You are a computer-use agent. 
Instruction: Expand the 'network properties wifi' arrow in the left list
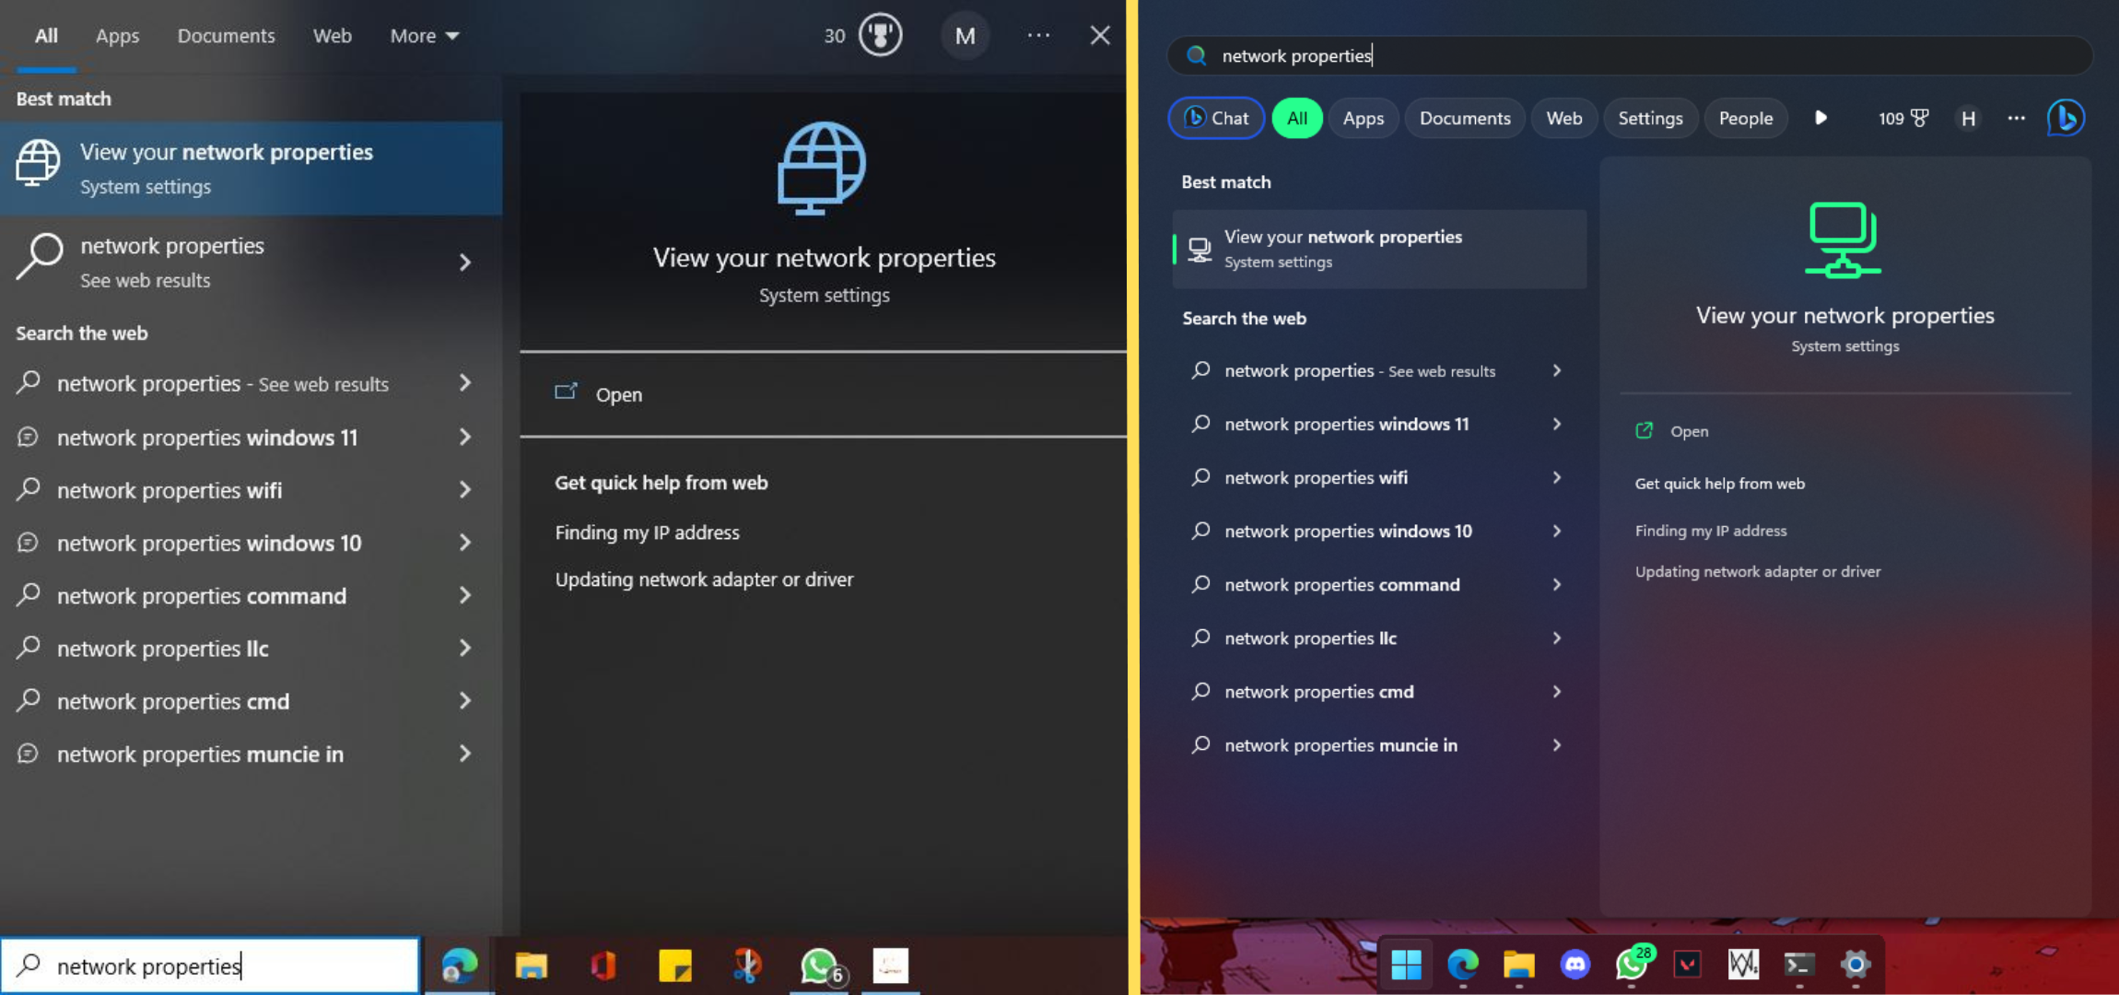pos(465,490)
